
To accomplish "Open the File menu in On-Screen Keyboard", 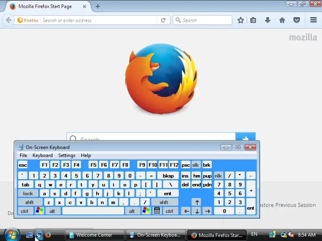I will point(23,155).
